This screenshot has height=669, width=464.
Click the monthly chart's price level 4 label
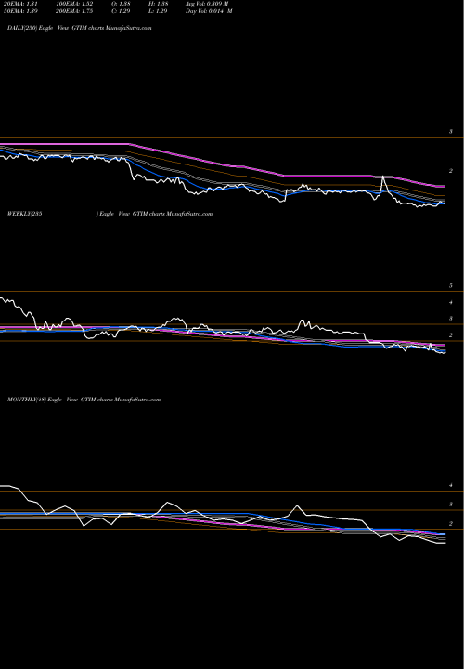(451, 486)
